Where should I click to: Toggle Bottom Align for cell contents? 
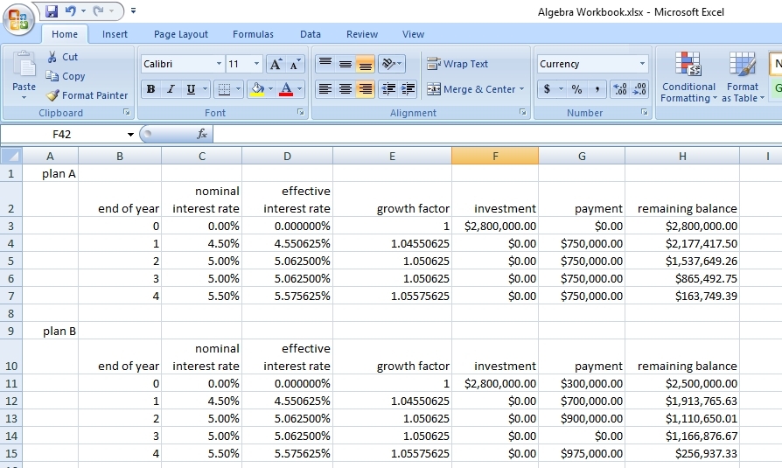(x=365, y=63)
